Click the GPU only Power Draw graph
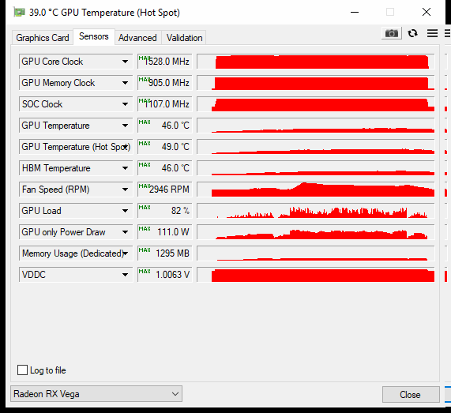Viewport: 451px width, 413px height. click(316, 232)
